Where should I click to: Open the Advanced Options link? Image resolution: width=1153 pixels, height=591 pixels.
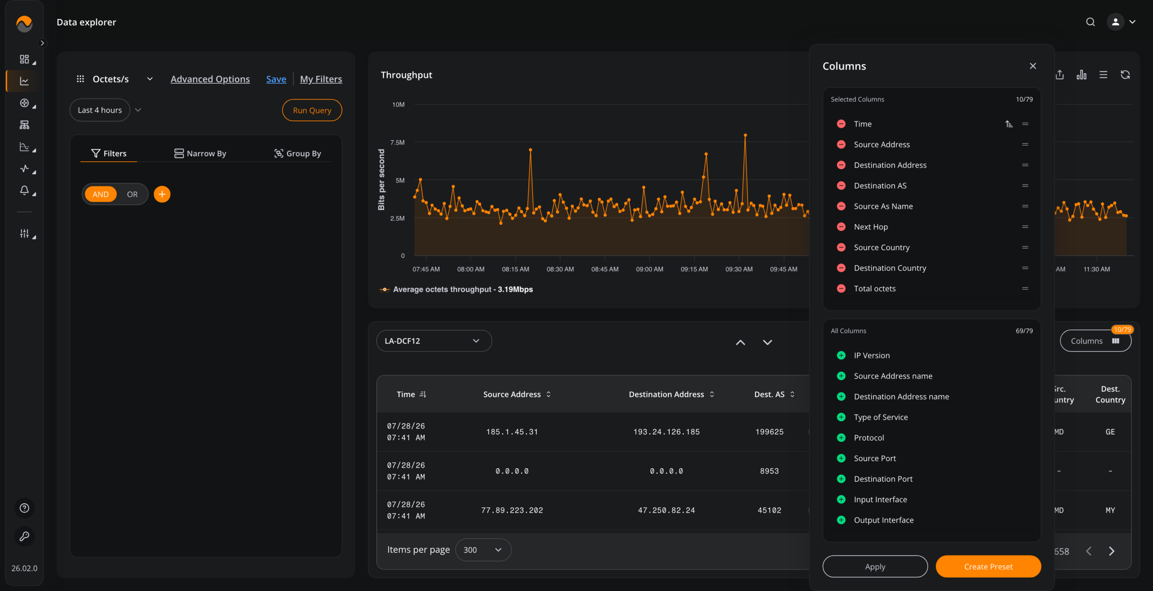pos(210,79)
